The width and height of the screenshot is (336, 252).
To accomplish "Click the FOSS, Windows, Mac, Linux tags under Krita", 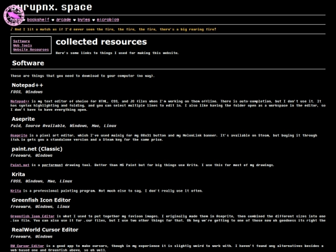I will (x=41, y=181).
